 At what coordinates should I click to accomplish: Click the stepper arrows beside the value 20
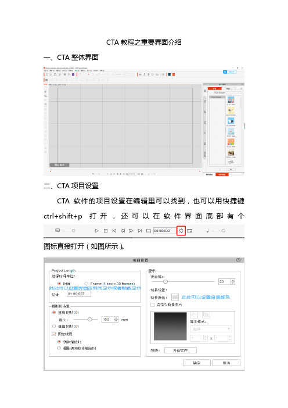click(233, 281)
